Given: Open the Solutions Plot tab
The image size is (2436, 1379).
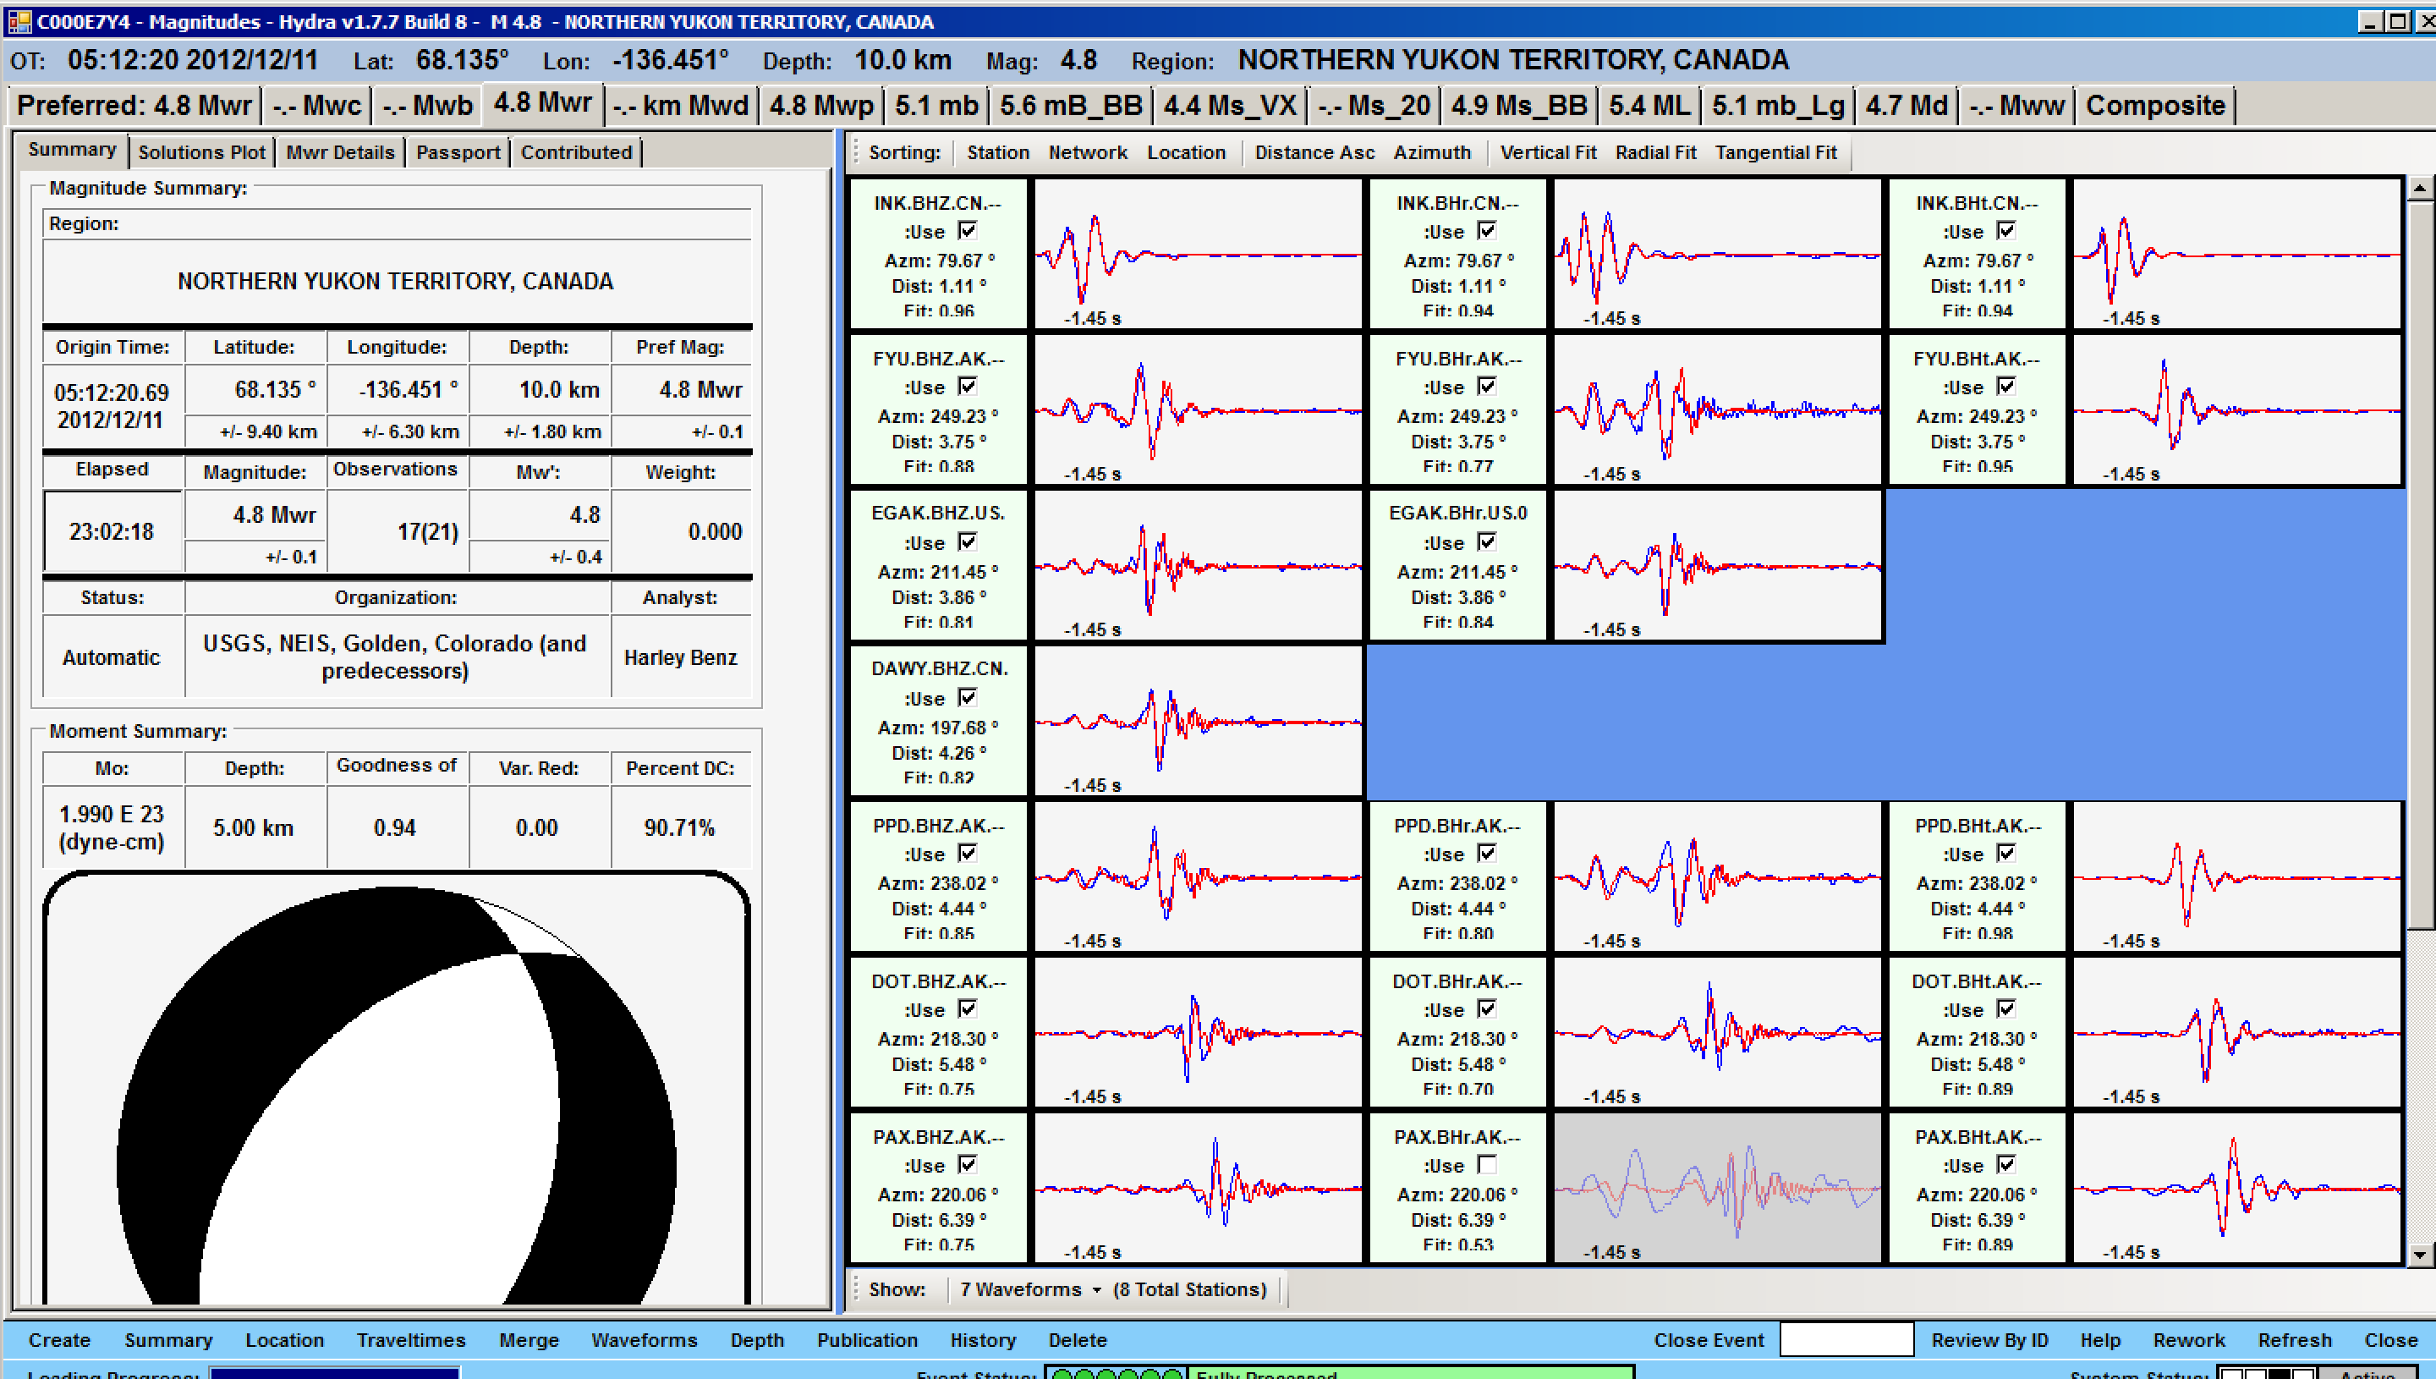Looking at the screenshot, I should (201, 151).
